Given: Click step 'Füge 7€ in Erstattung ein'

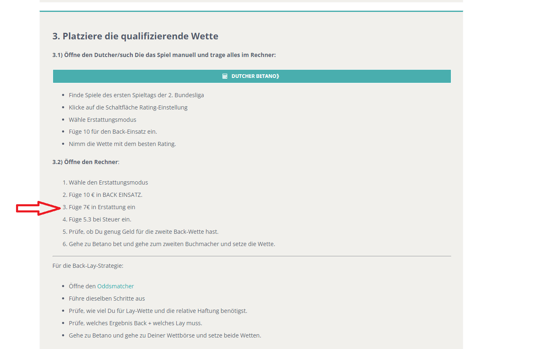Looking at the screenshot, I should 102,207.
